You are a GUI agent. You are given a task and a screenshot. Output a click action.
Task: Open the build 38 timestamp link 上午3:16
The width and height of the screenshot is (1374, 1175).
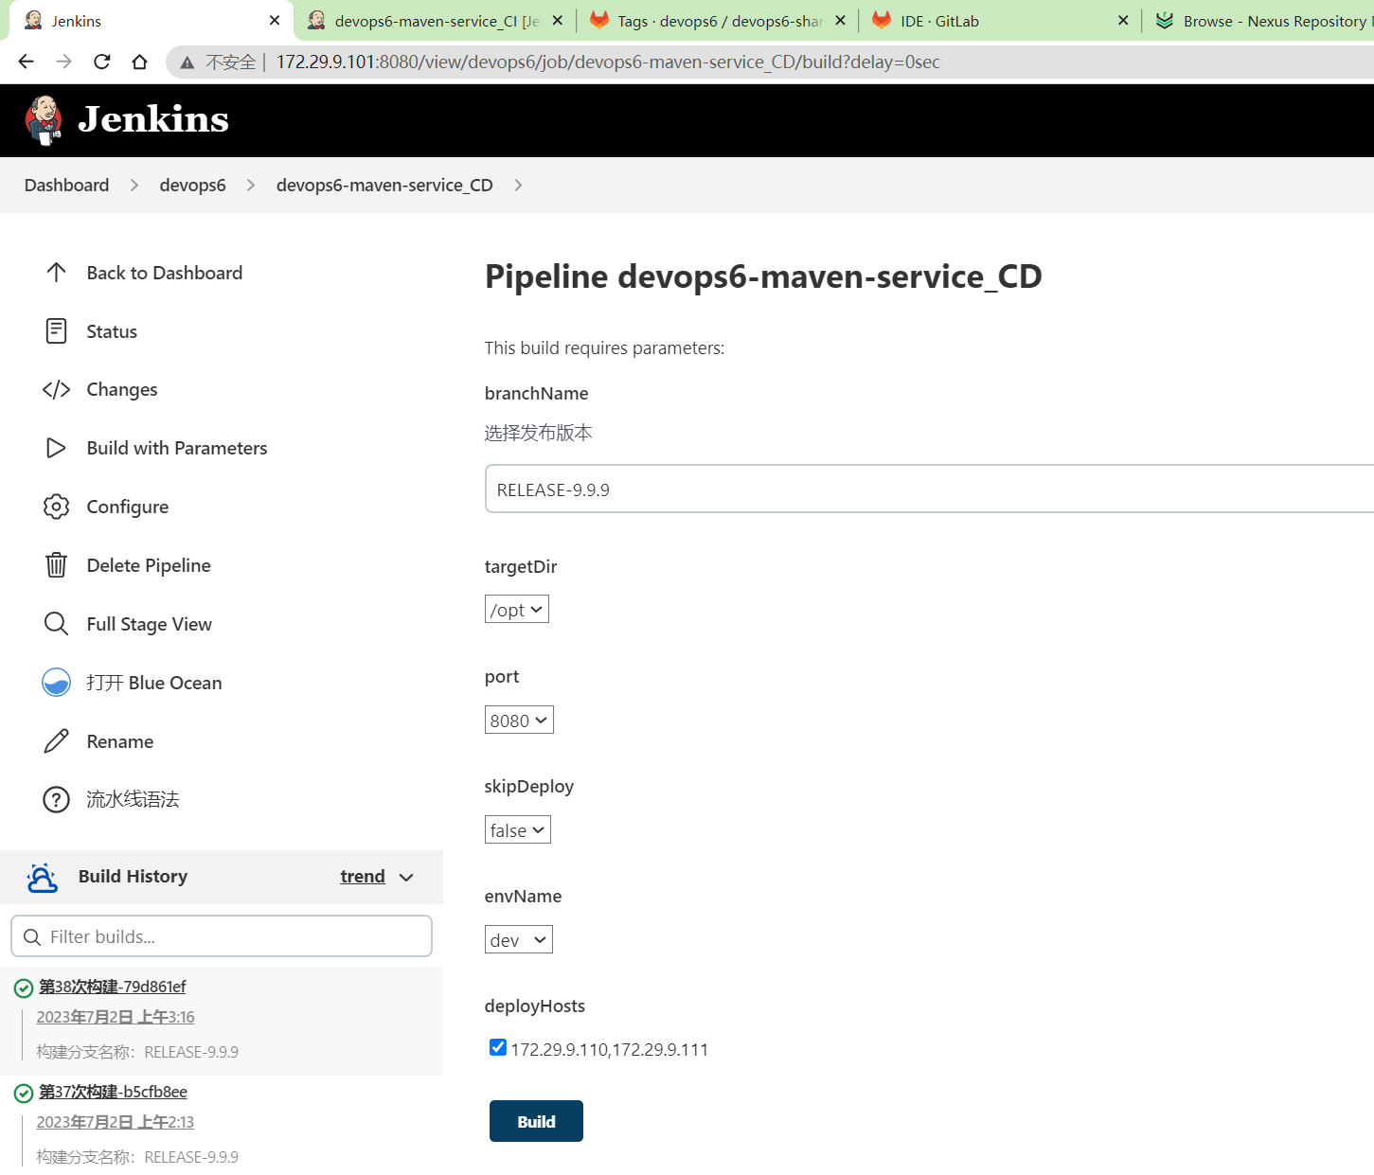click(x=116, y=1017)
